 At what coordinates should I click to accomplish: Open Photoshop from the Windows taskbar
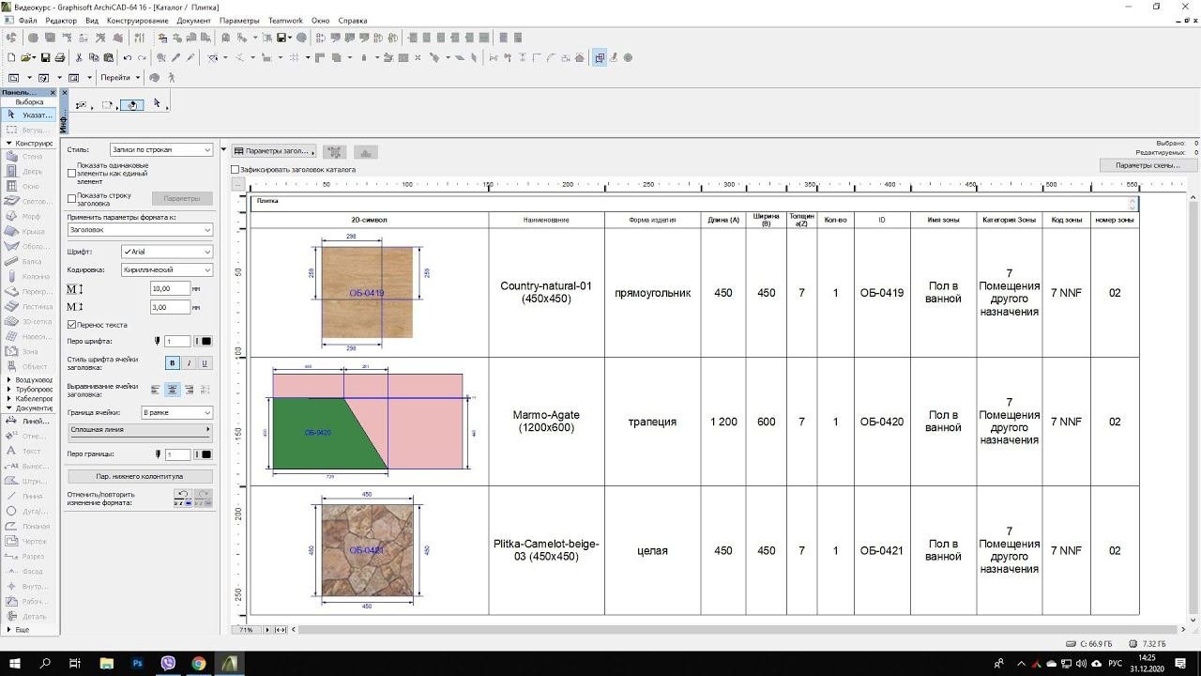(x=137, y=663)
